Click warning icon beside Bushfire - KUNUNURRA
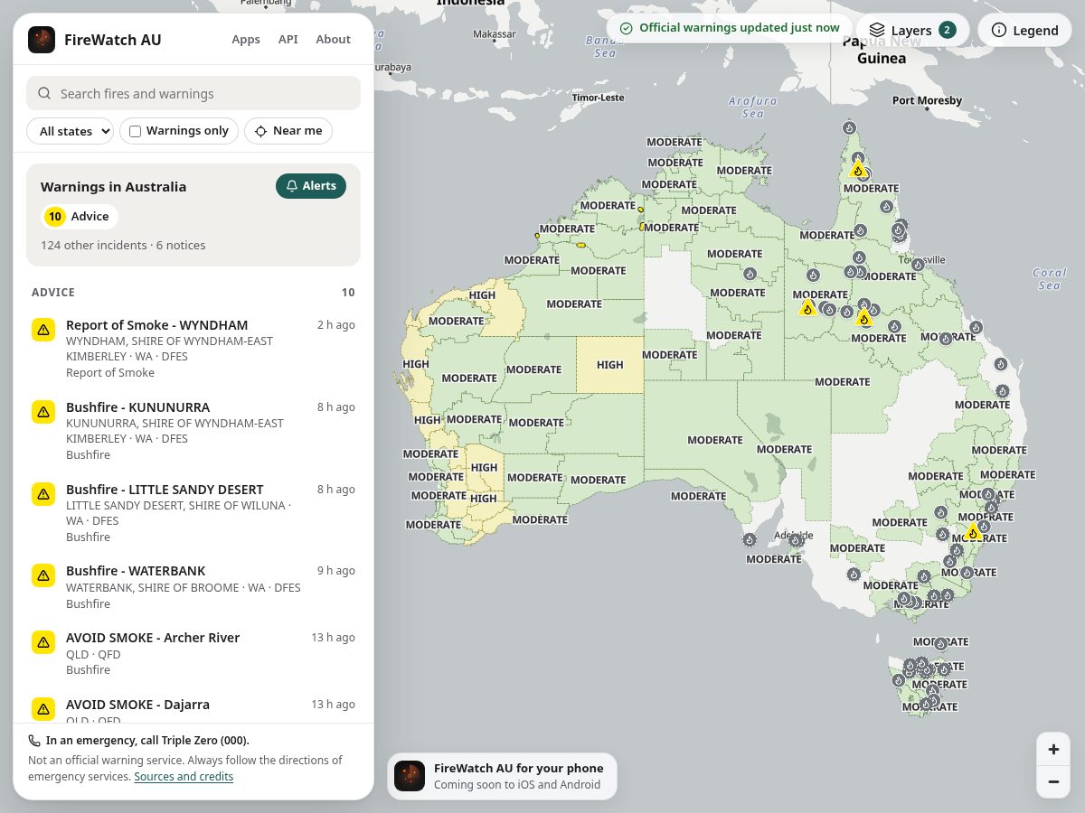 (43, 412)
